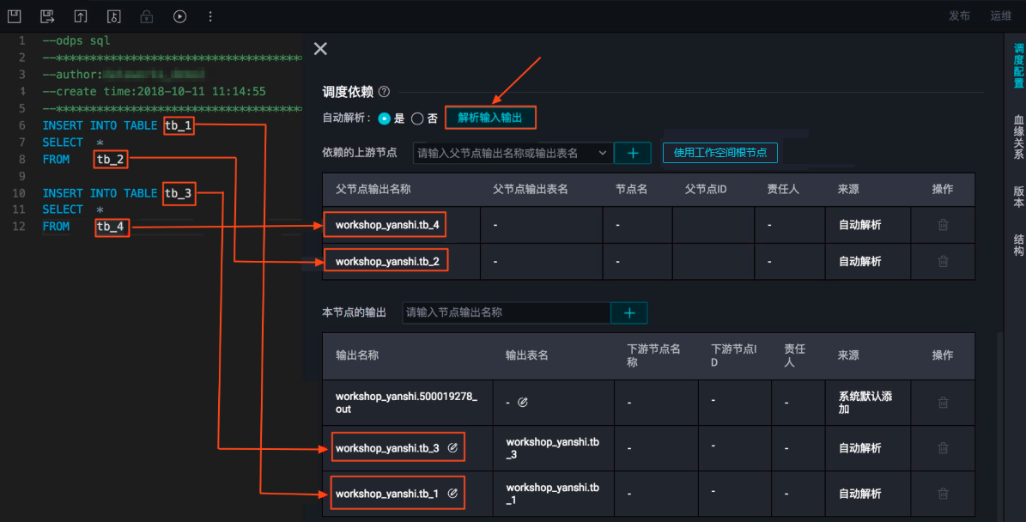Click the create time comment on line 4

coord(154,92)
